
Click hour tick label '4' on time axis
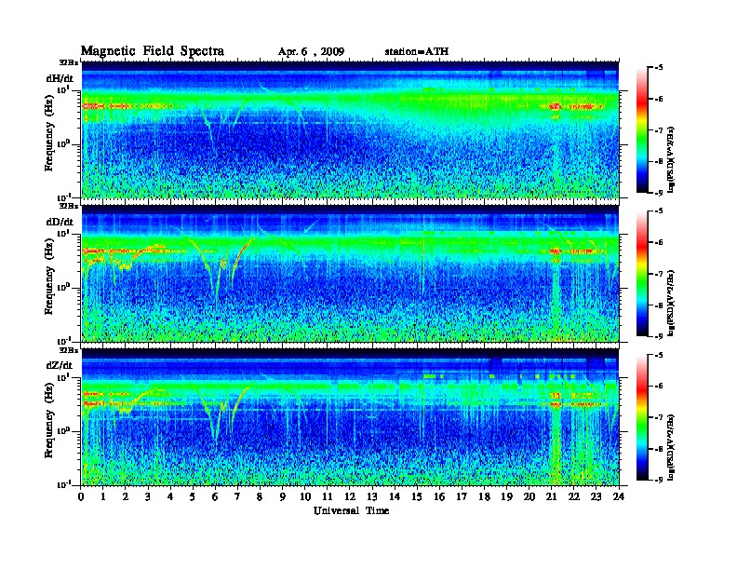click(170, 496)
